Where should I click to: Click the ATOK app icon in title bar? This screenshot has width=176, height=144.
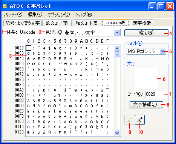(6, 6)
